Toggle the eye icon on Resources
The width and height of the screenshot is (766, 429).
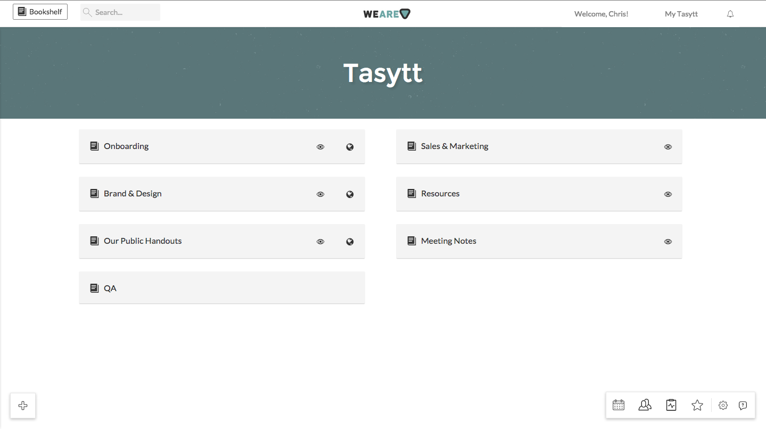click(668, 194)
